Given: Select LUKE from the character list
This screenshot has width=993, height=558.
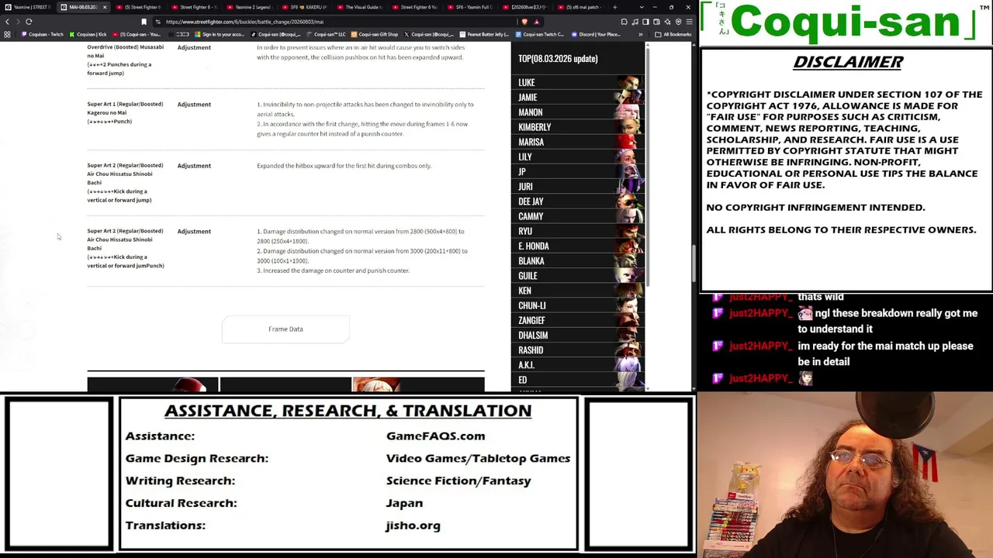Looking at the screenshot, I should point(577,82).
